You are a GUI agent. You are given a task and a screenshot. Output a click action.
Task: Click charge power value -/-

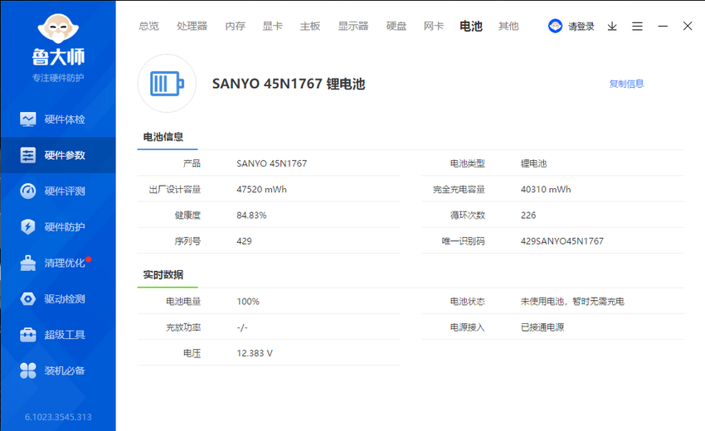pyautogui.click(x=242, y=327)
